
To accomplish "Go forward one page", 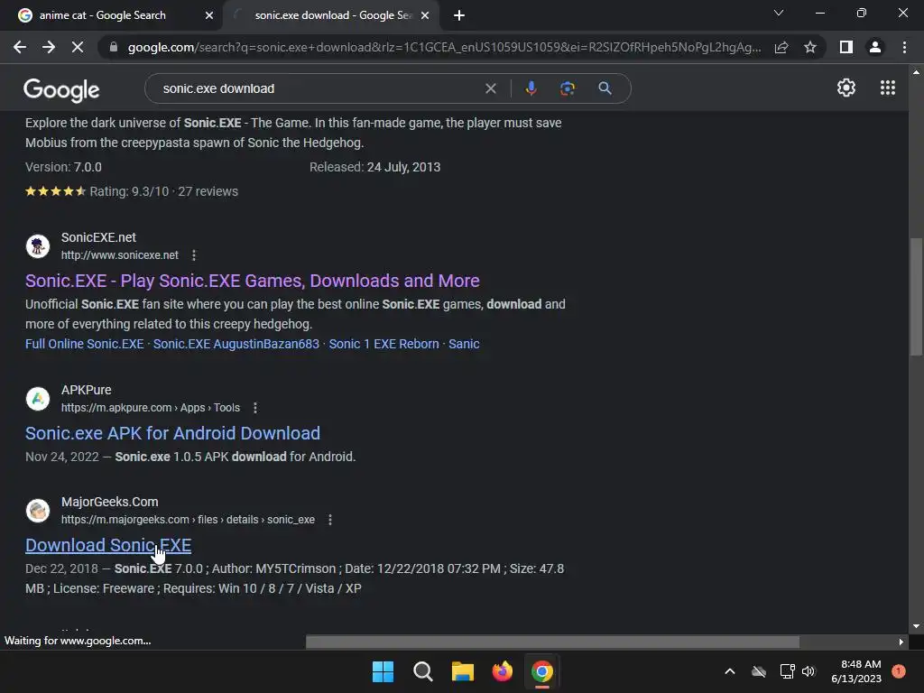I will [49, 47].
